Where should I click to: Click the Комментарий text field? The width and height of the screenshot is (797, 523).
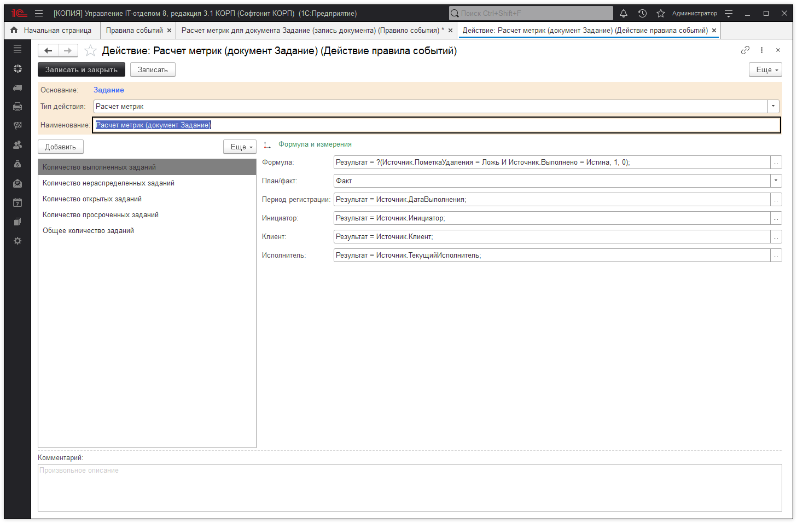pos(409,487)
